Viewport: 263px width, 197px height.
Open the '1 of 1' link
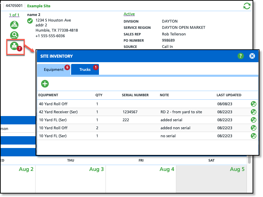[14, 15]
